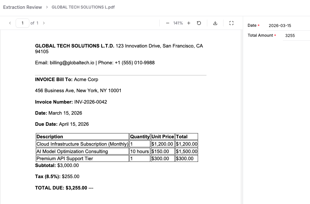
Task: Click the 141% zoom level display
Action: (x=178, y=23)
